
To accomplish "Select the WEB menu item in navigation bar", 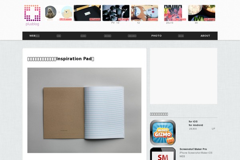I will coord(34,36).
